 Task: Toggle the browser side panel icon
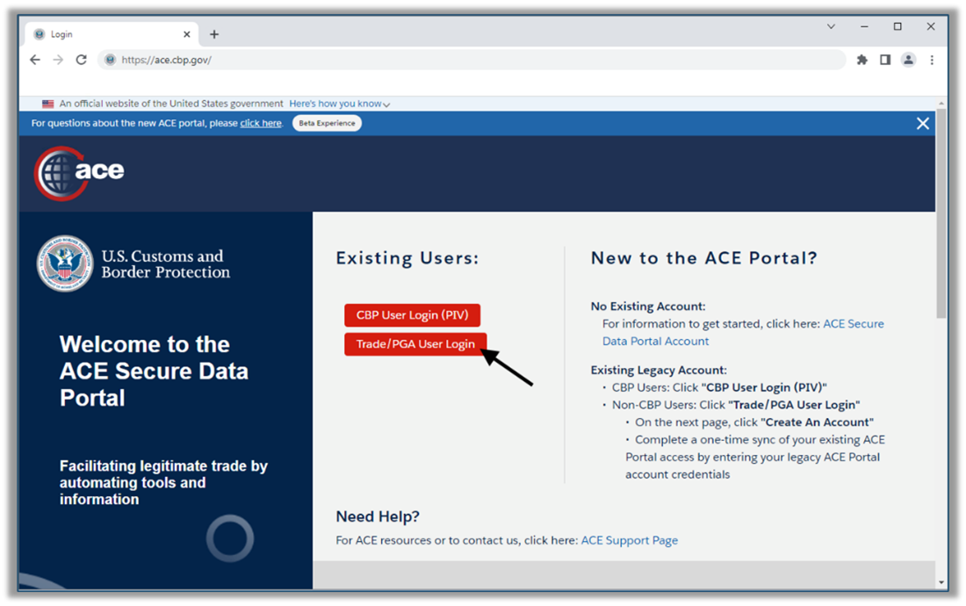[885, 60]
